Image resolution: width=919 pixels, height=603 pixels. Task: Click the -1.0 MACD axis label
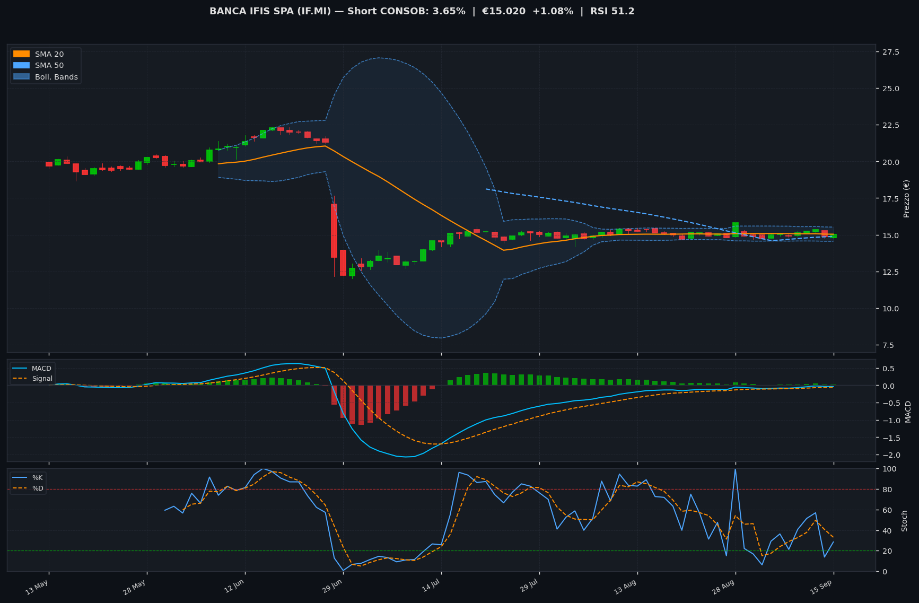tap(890, 421)
